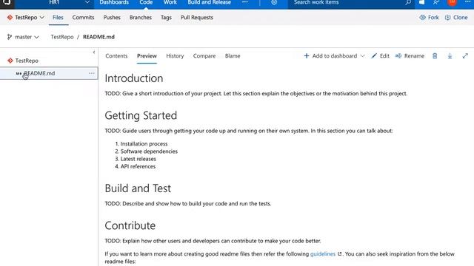Click the Build and Test heading

tap(138, 188)
